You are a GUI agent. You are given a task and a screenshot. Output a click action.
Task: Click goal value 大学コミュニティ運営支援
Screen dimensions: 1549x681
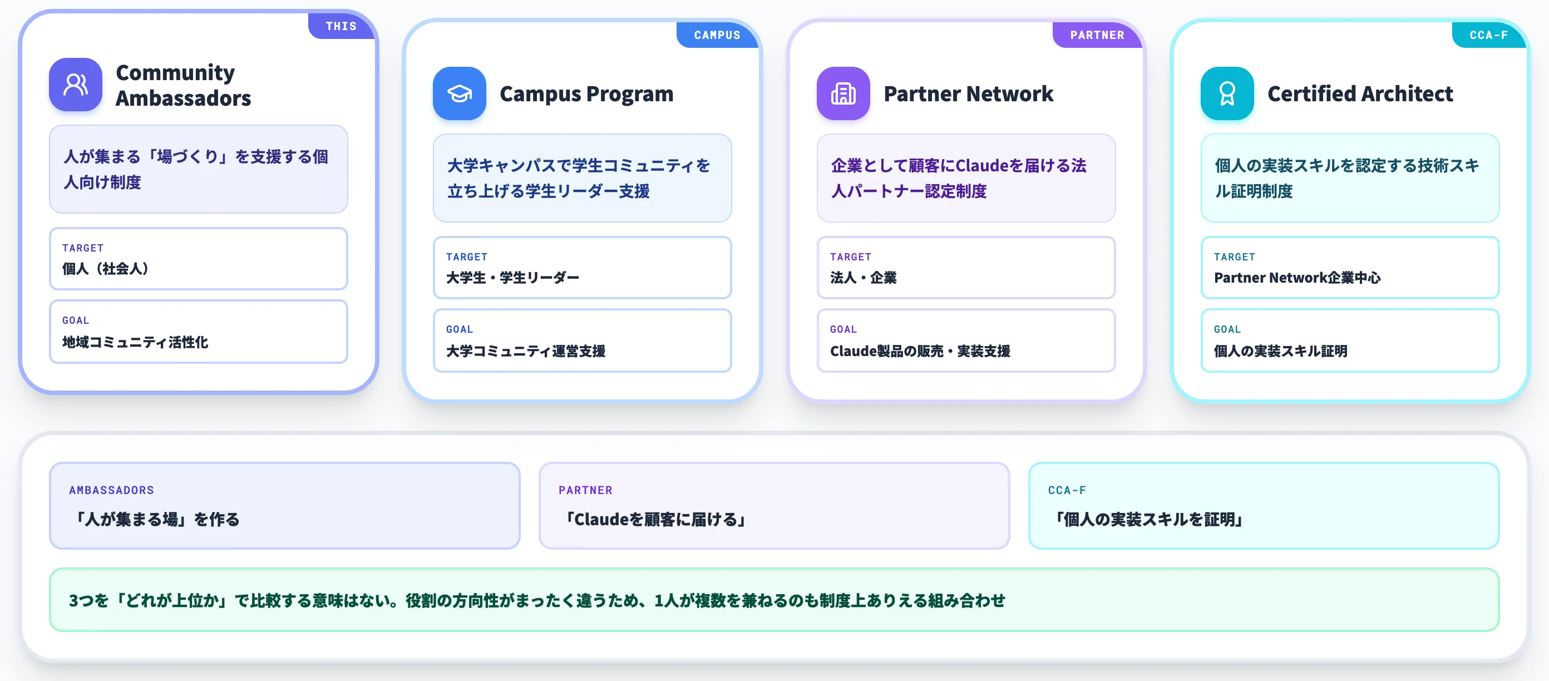[x=526, y=351]
